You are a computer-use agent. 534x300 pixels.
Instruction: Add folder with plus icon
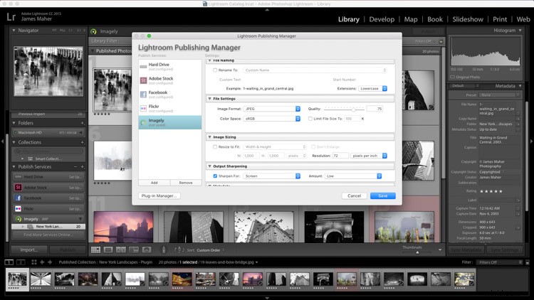click(83, 123)
